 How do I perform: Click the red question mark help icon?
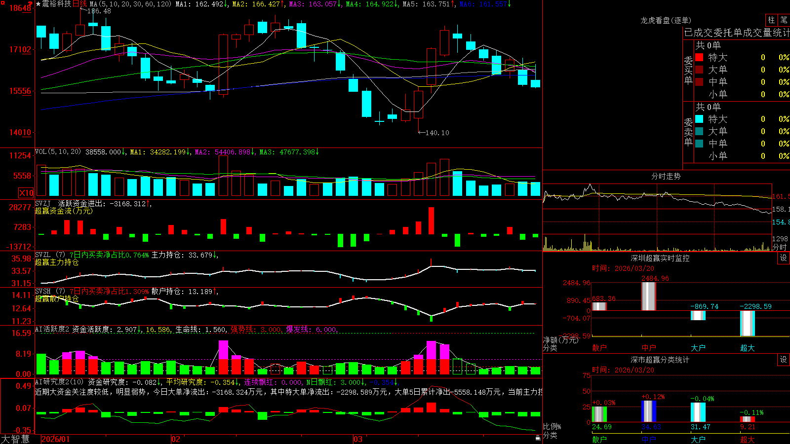tap(31, 4)
